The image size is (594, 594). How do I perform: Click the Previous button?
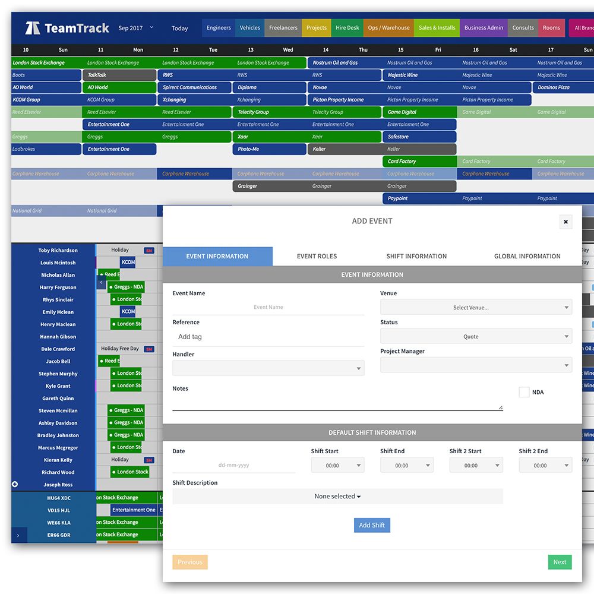190,562
